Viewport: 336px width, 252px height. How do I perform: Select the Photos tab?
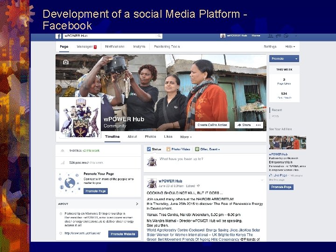pyautogui.click(x=150, y=137)
